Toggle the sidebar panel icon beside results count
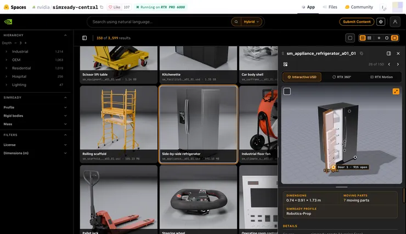Screen dimensions: 406x234 click(84, 38)
